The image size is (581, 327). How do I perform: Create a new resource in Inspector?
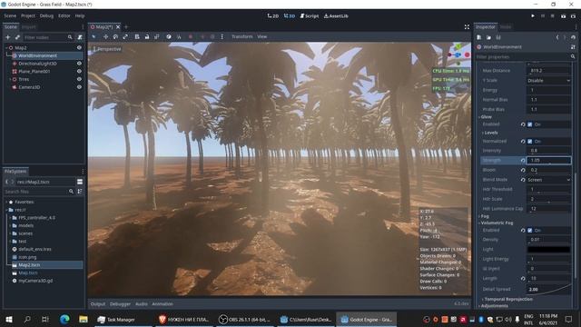[479, 37]
